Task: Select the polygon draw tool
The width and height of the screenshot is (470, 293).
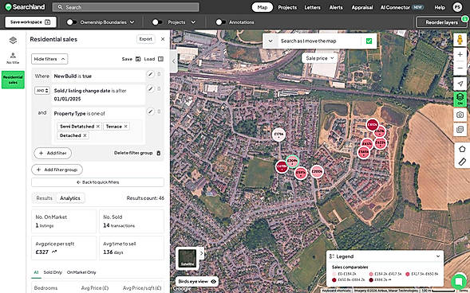Action: click(462, 149)
